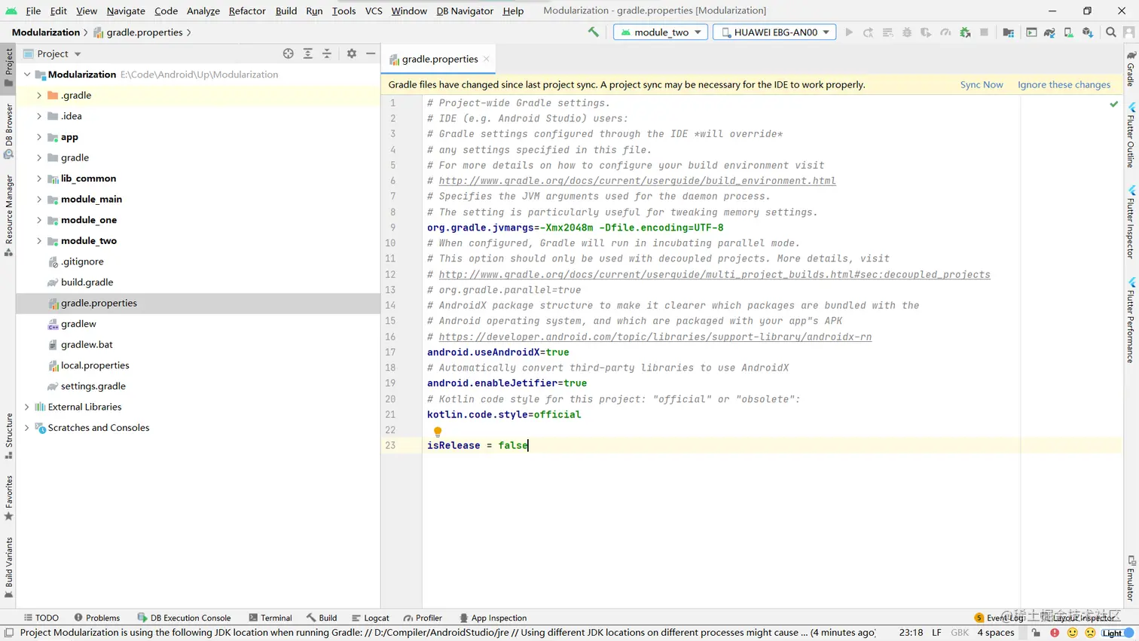Toggle the Build Variants side panel button
The image size is (1139, 641).
click(8, 567)
